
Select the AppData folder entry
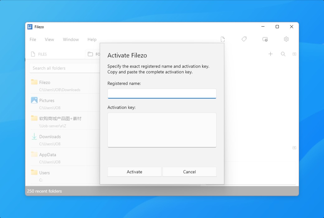pos(65,158)
